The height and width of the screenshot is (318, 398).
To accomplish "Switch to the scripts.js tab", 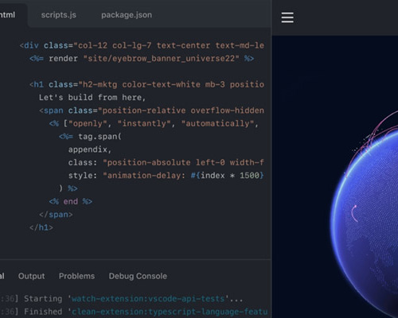I will (x=59, y=15).
